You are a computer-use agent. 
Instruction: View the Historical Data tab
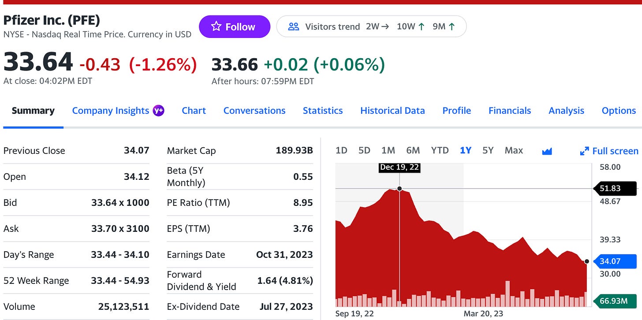(392, 111)
